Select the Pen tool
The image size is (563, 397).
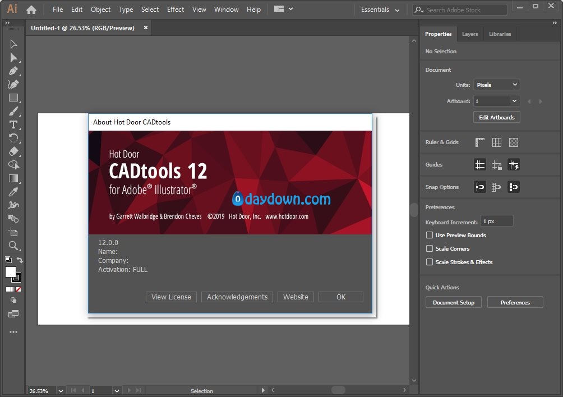click(13, 71)
